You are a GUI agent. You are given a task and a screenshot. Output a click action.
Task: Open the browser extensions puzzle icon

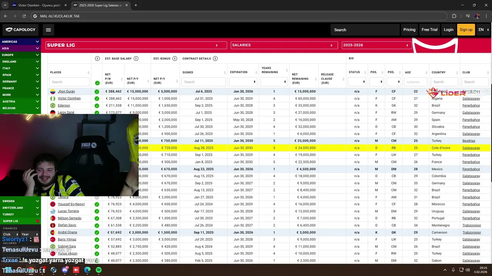tap(454, 16)
